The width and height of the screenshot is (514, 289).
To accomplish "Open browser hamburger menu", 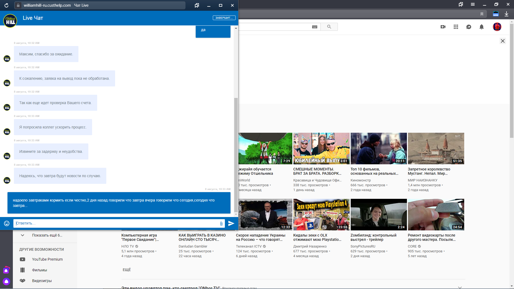I will click(473, 5).
